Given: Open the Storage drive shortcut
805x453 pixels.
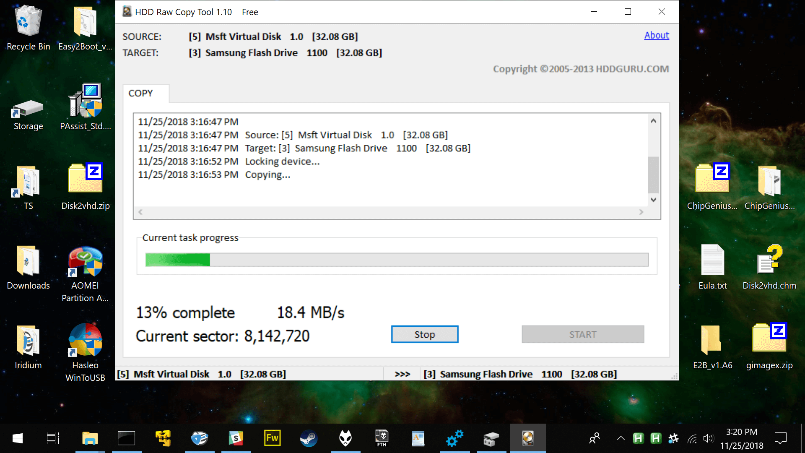Looking at the screenshot, I should (x=28, y=114).
